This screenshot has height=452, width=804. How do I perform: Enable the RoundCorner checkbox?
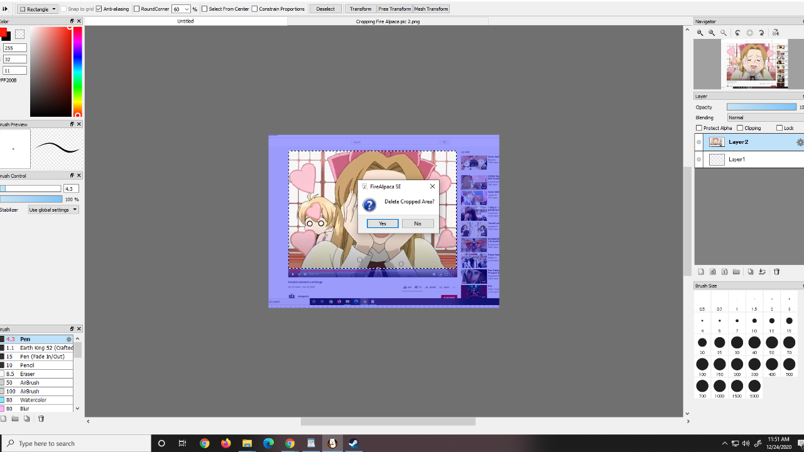pos(136,9)
